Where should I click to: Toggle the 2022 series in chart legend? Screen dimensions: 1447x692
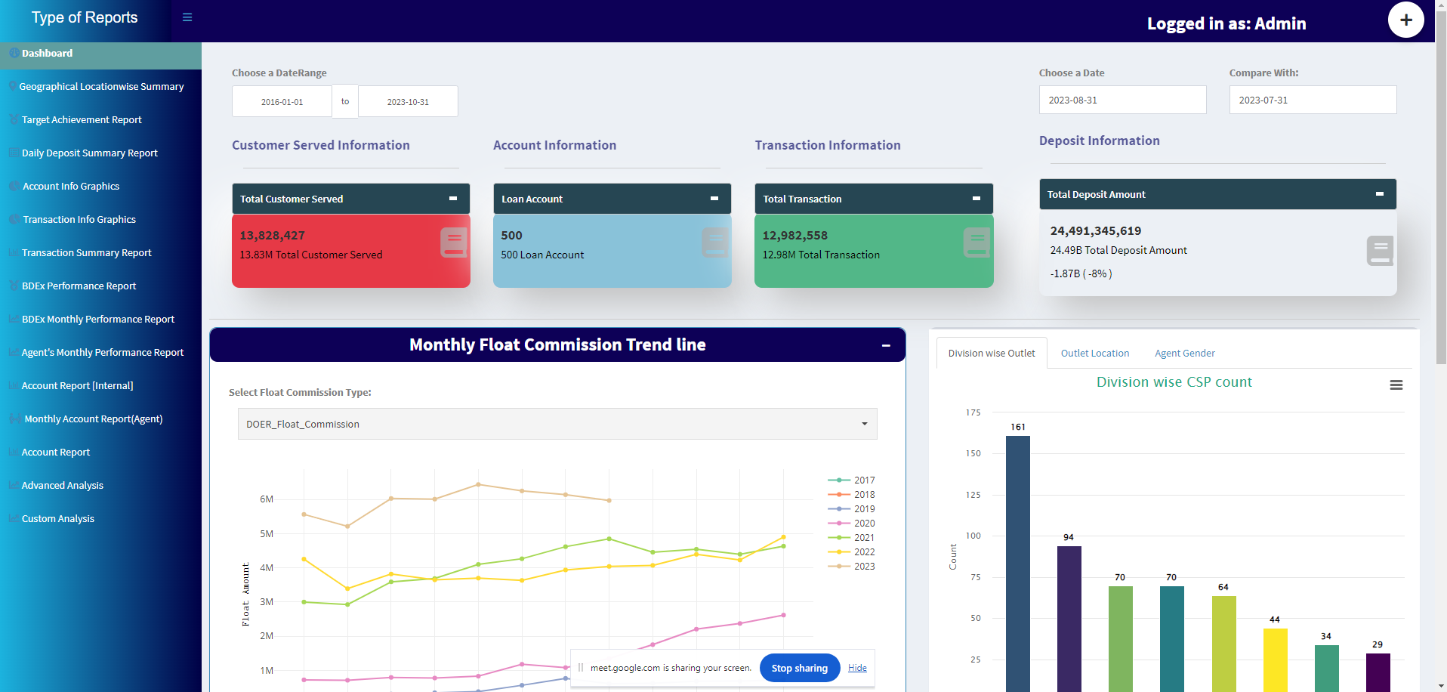[851, 551]
